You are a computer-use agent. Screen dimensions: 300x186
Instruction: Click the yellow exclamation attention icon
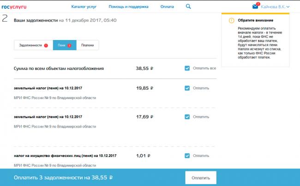tap(232, 20)
